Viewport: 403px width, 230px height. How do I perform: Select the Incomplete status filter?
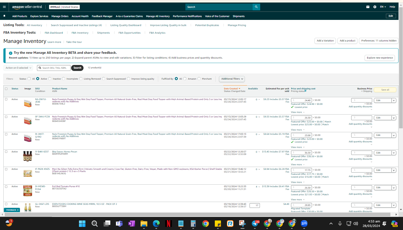tap(63, 79)
